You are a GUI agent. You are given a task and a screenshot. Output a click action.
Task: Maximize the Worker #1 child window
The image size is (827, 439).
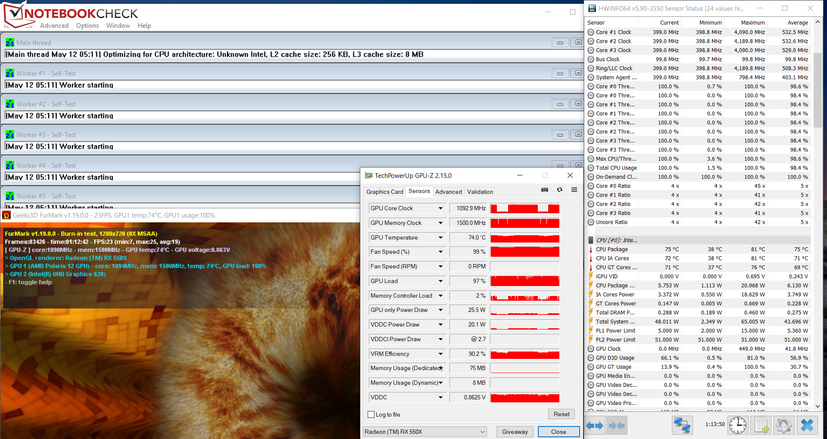577,73
